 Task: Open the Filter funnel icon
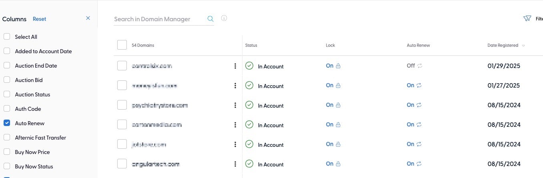click(x=527, y=19)
